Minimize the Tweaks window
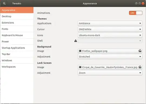This screenshot has height=104, width=146. (136, 4)
